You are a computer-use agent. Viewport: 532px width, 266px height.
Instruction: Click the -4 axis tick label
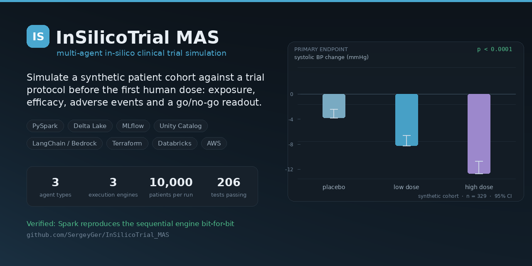pyautogui.click(x=291, y=120)
